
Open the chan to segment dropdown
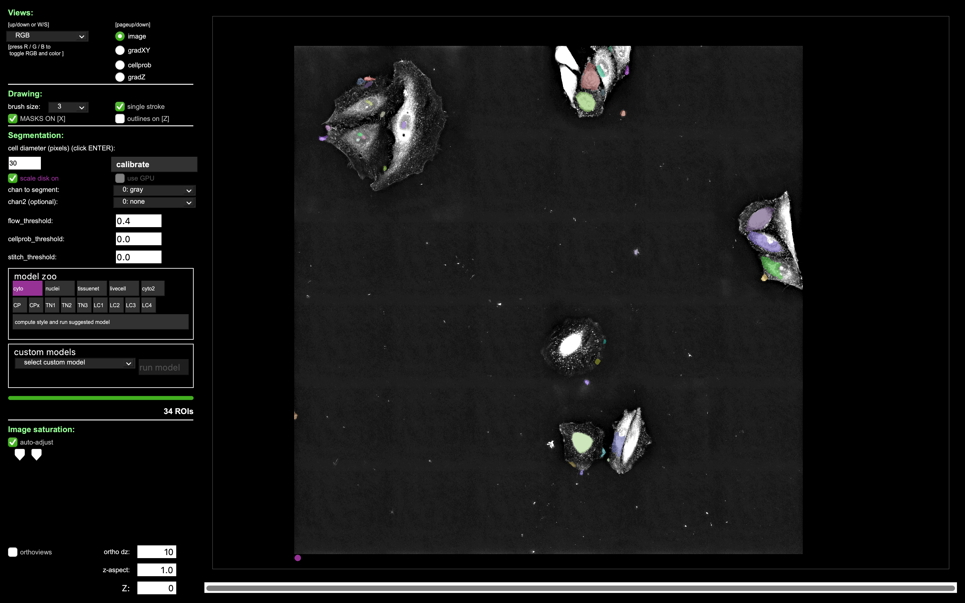(154, 190)
